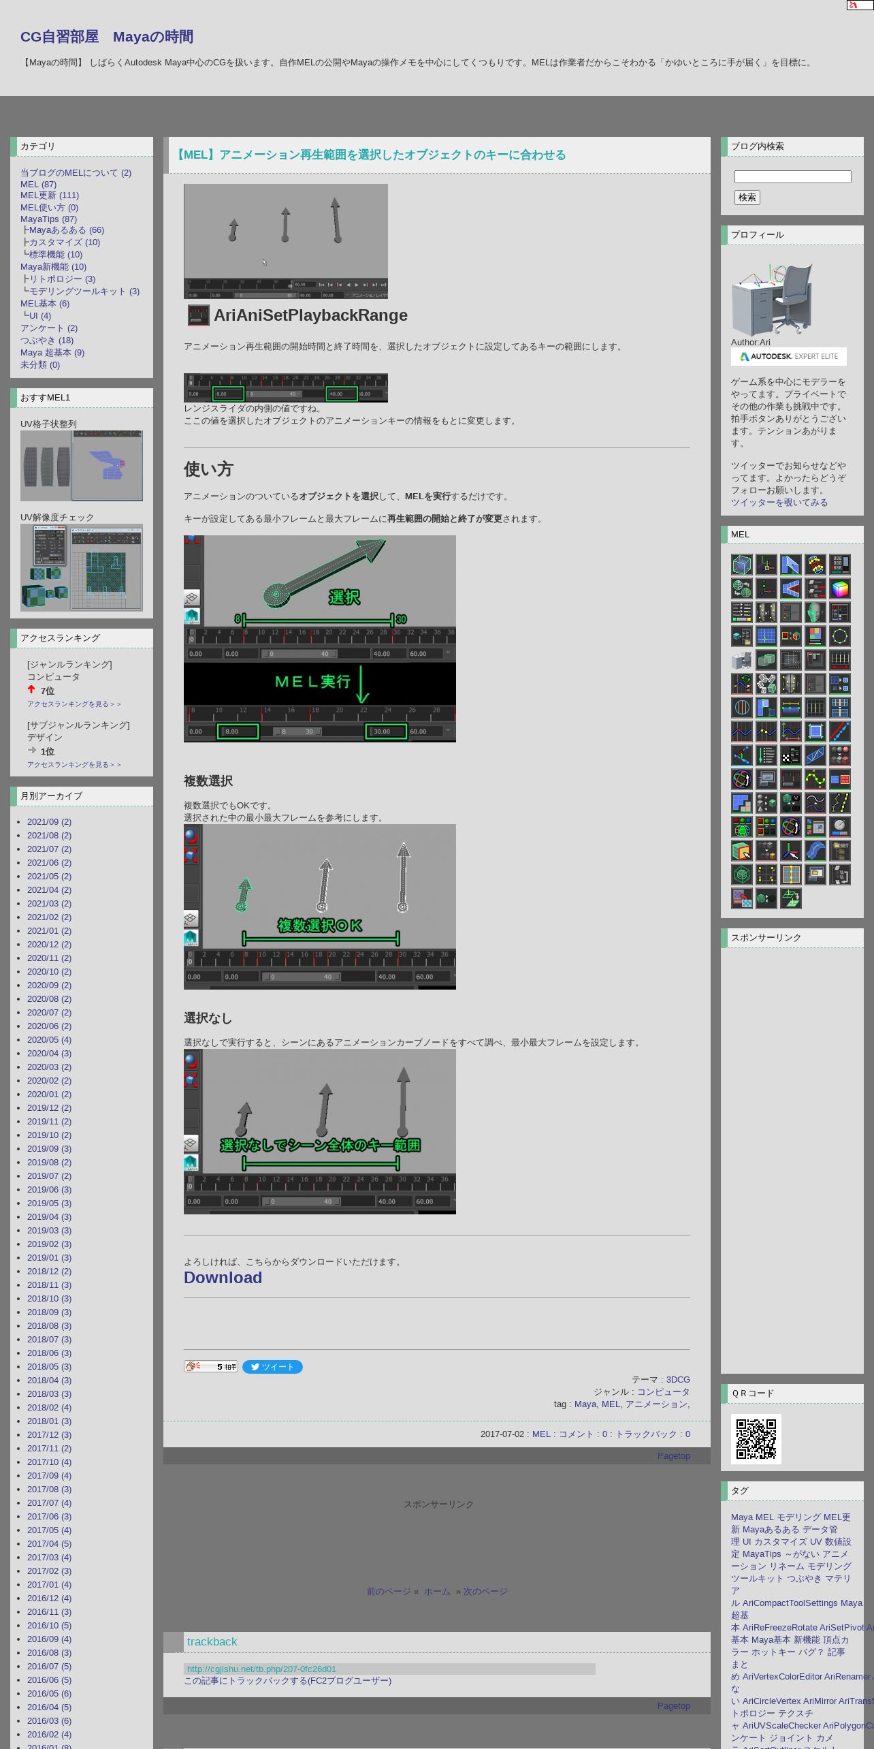This screenshot has width=874, height=1749.
Task: Open the wire globe inside hexagon icon
Action: 742,874
